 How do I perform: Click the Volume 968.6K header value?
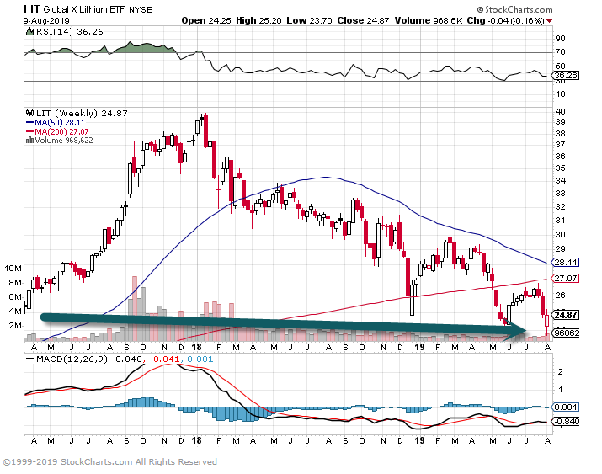429,21
